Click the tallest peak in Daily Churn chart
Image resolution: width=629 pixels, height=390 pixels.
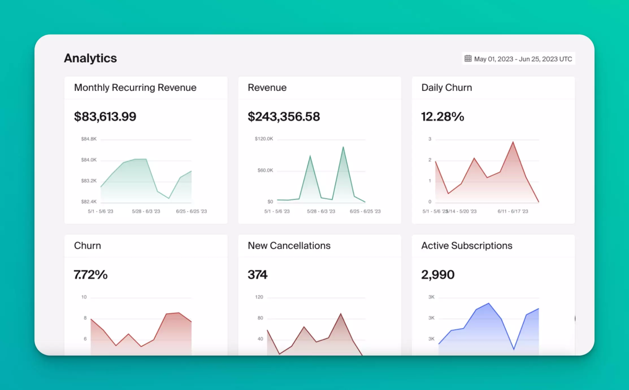click(513, 142)
